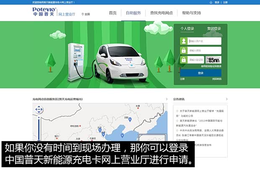Open 自助服务 navigation menu item
This screenshot has height=172, width=260.
(133, 13)
